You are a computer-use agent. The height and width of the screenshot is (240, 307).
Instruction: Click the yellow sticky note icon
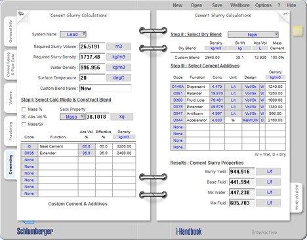[298, 31]
